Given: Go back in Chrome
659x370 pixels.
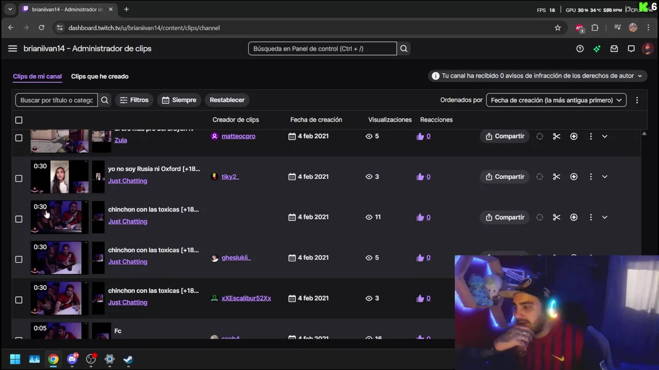Looking at the screenshot, I should coord(11,28).
